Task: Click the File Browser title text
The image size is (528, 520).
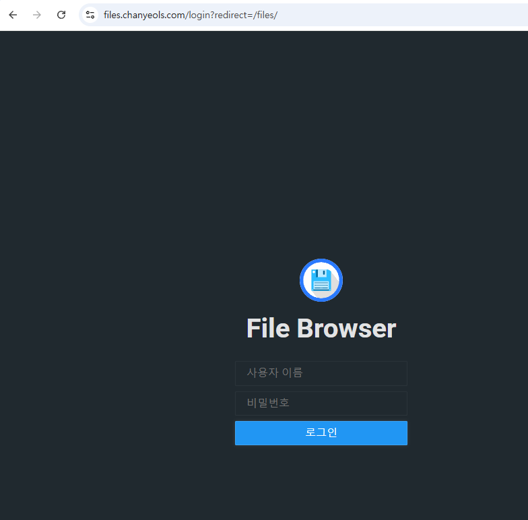Action: [321, 329]
